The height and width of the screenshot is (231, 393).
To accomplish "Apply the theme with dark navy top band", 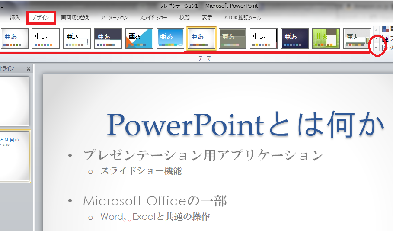I will (108, 38).
